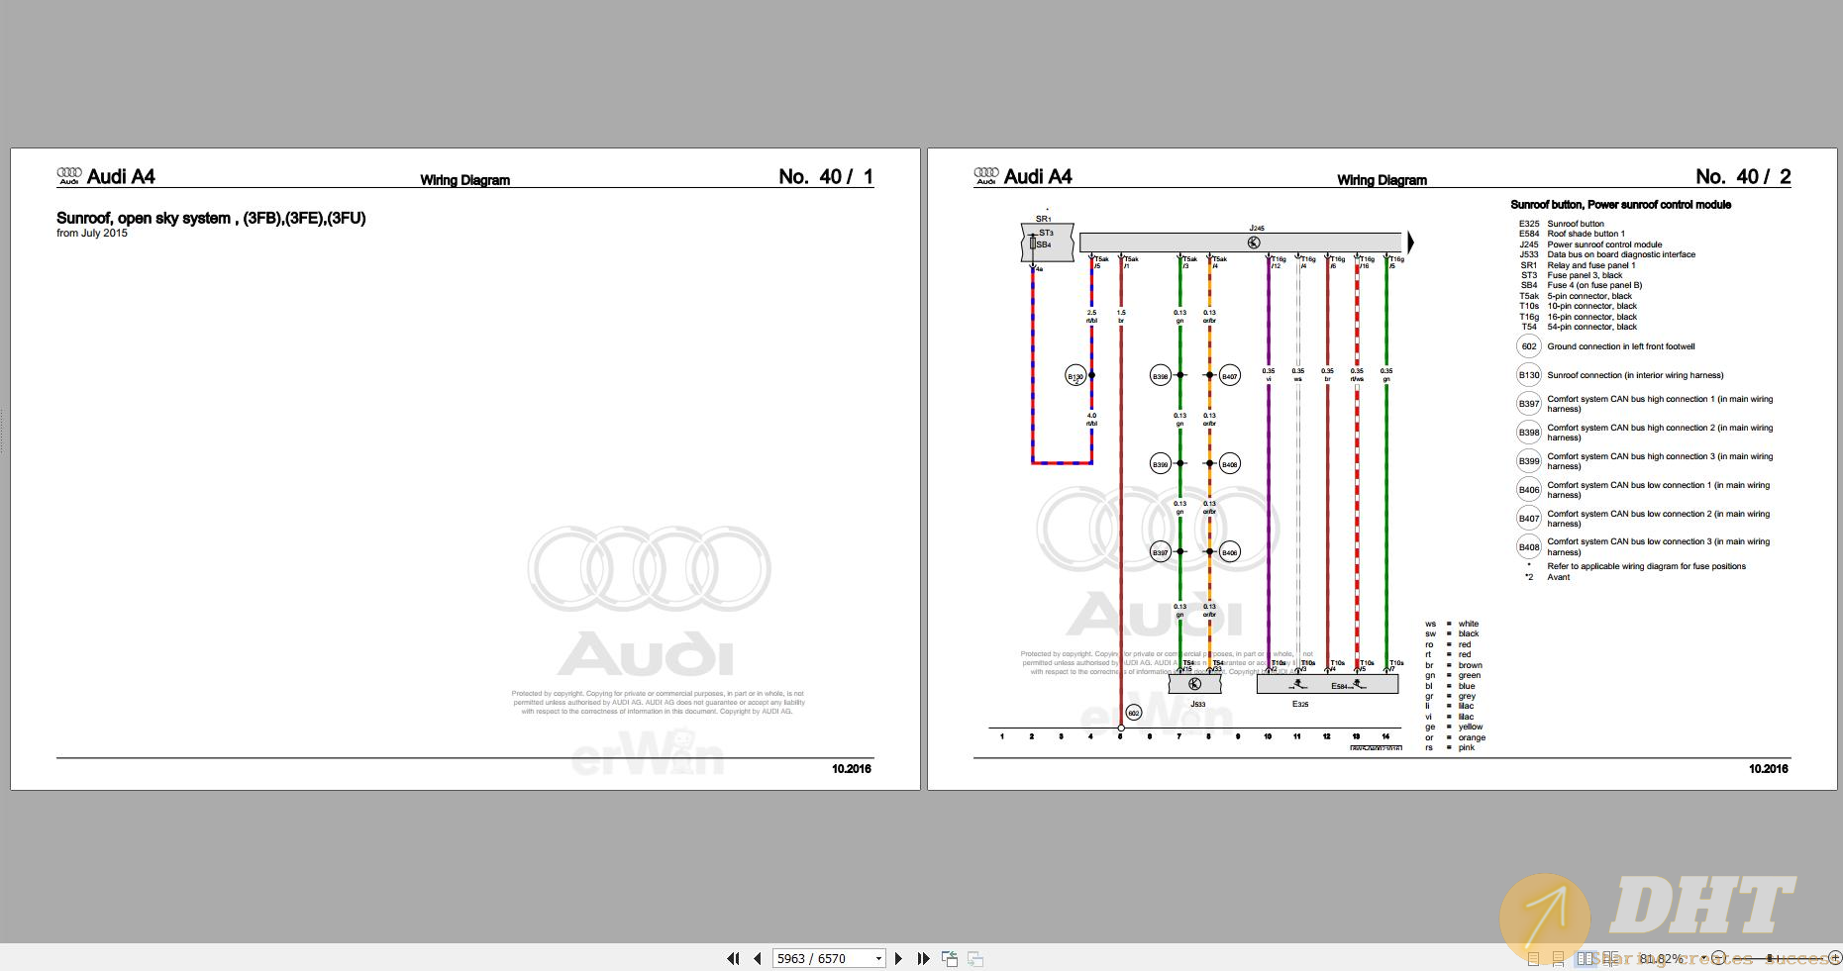Click the E325 sunroof button block in the diagram
The image size is (1843, 971).
(x=1327, y=684)
